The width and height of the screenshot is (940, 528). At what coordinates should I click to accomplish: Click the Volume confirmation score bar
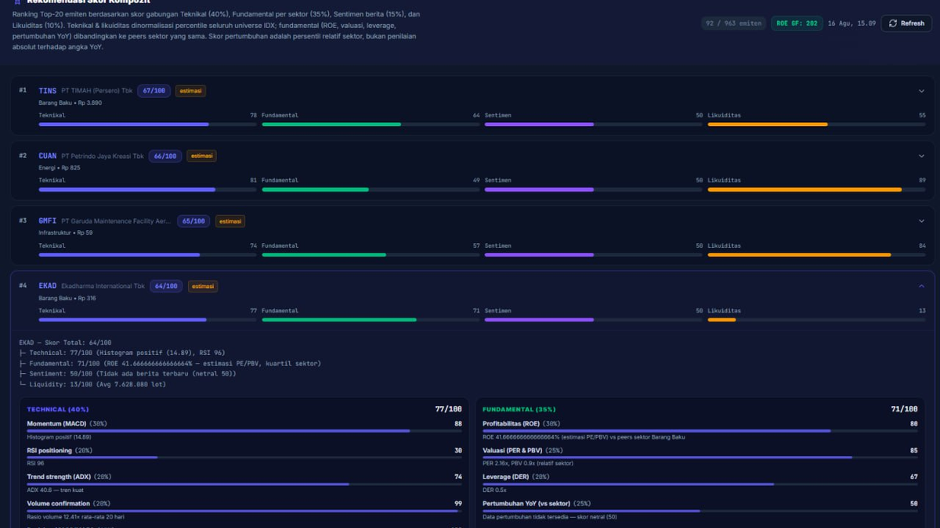244,511
